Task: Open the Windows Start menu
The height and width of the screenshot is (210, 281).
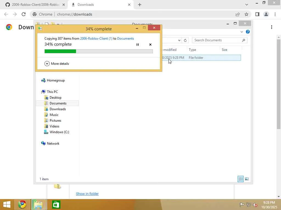Action: point(7,205)
